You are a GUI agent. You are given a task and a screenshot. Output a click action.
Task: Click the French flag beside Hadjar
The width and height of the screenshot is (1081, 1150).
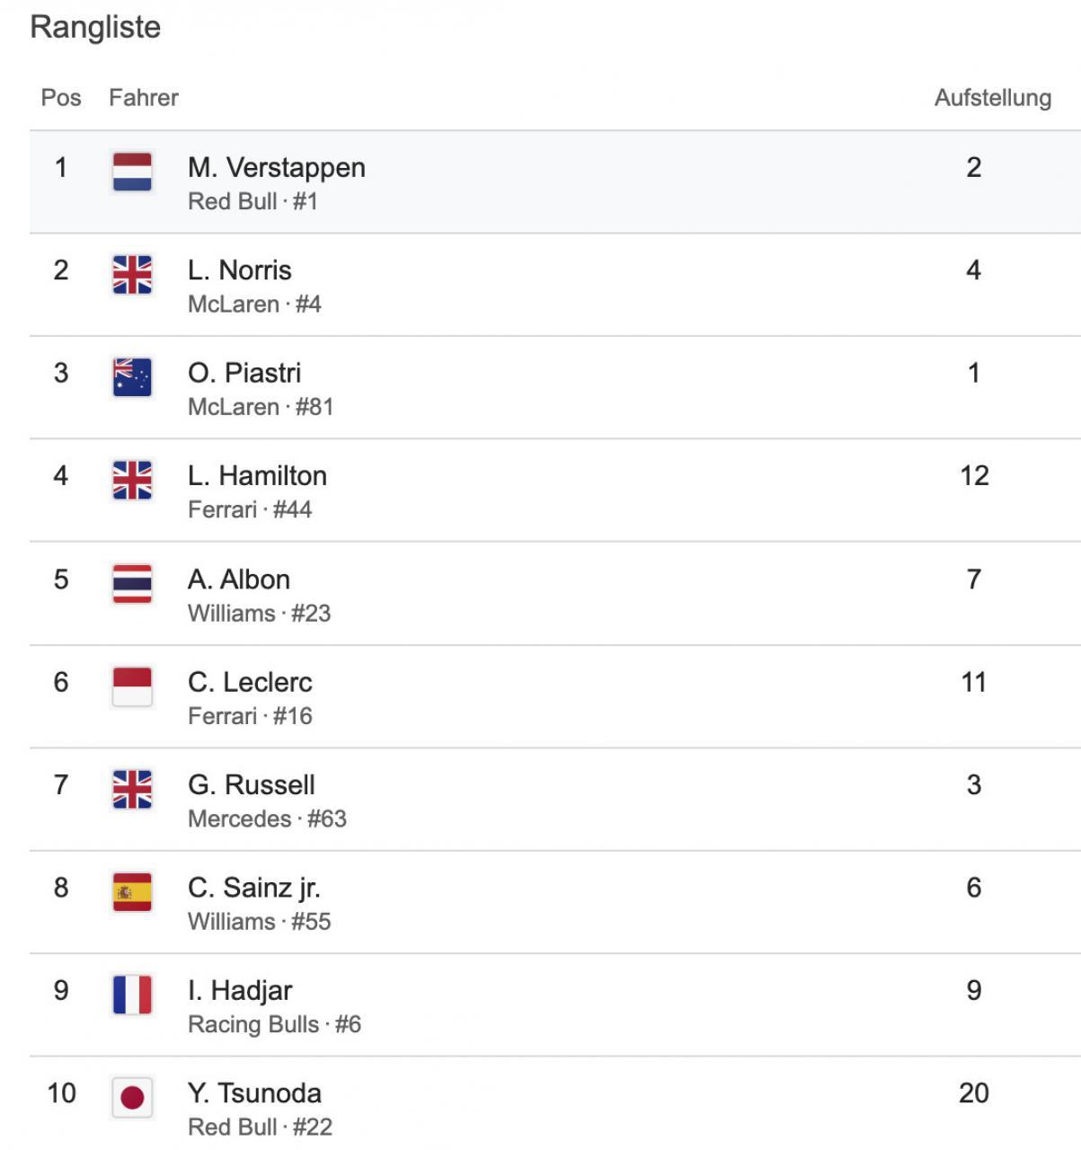[x=132, y=995]
